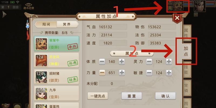Switch to the 阳间 toggle tab
This screenshot has width=216, height=108.
pos(46,24)
